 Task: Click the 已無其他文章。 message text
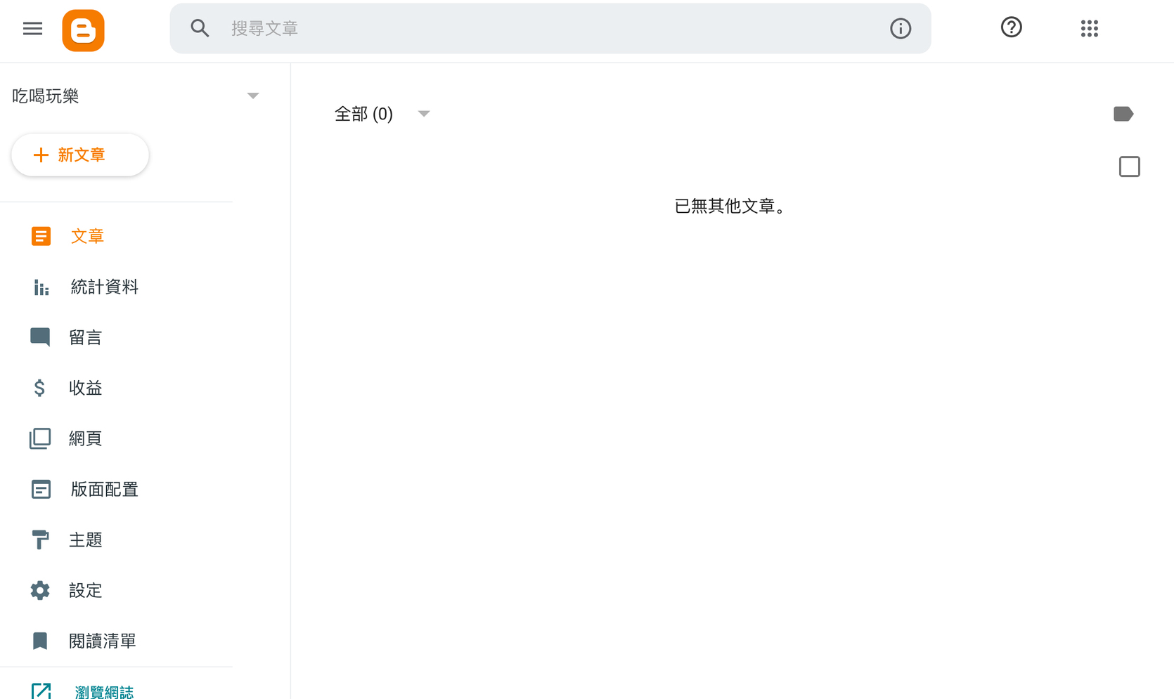tap(731, 206)
